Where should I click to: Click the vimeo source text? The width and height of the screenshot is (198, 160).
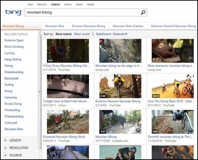(x=62, y=105)
